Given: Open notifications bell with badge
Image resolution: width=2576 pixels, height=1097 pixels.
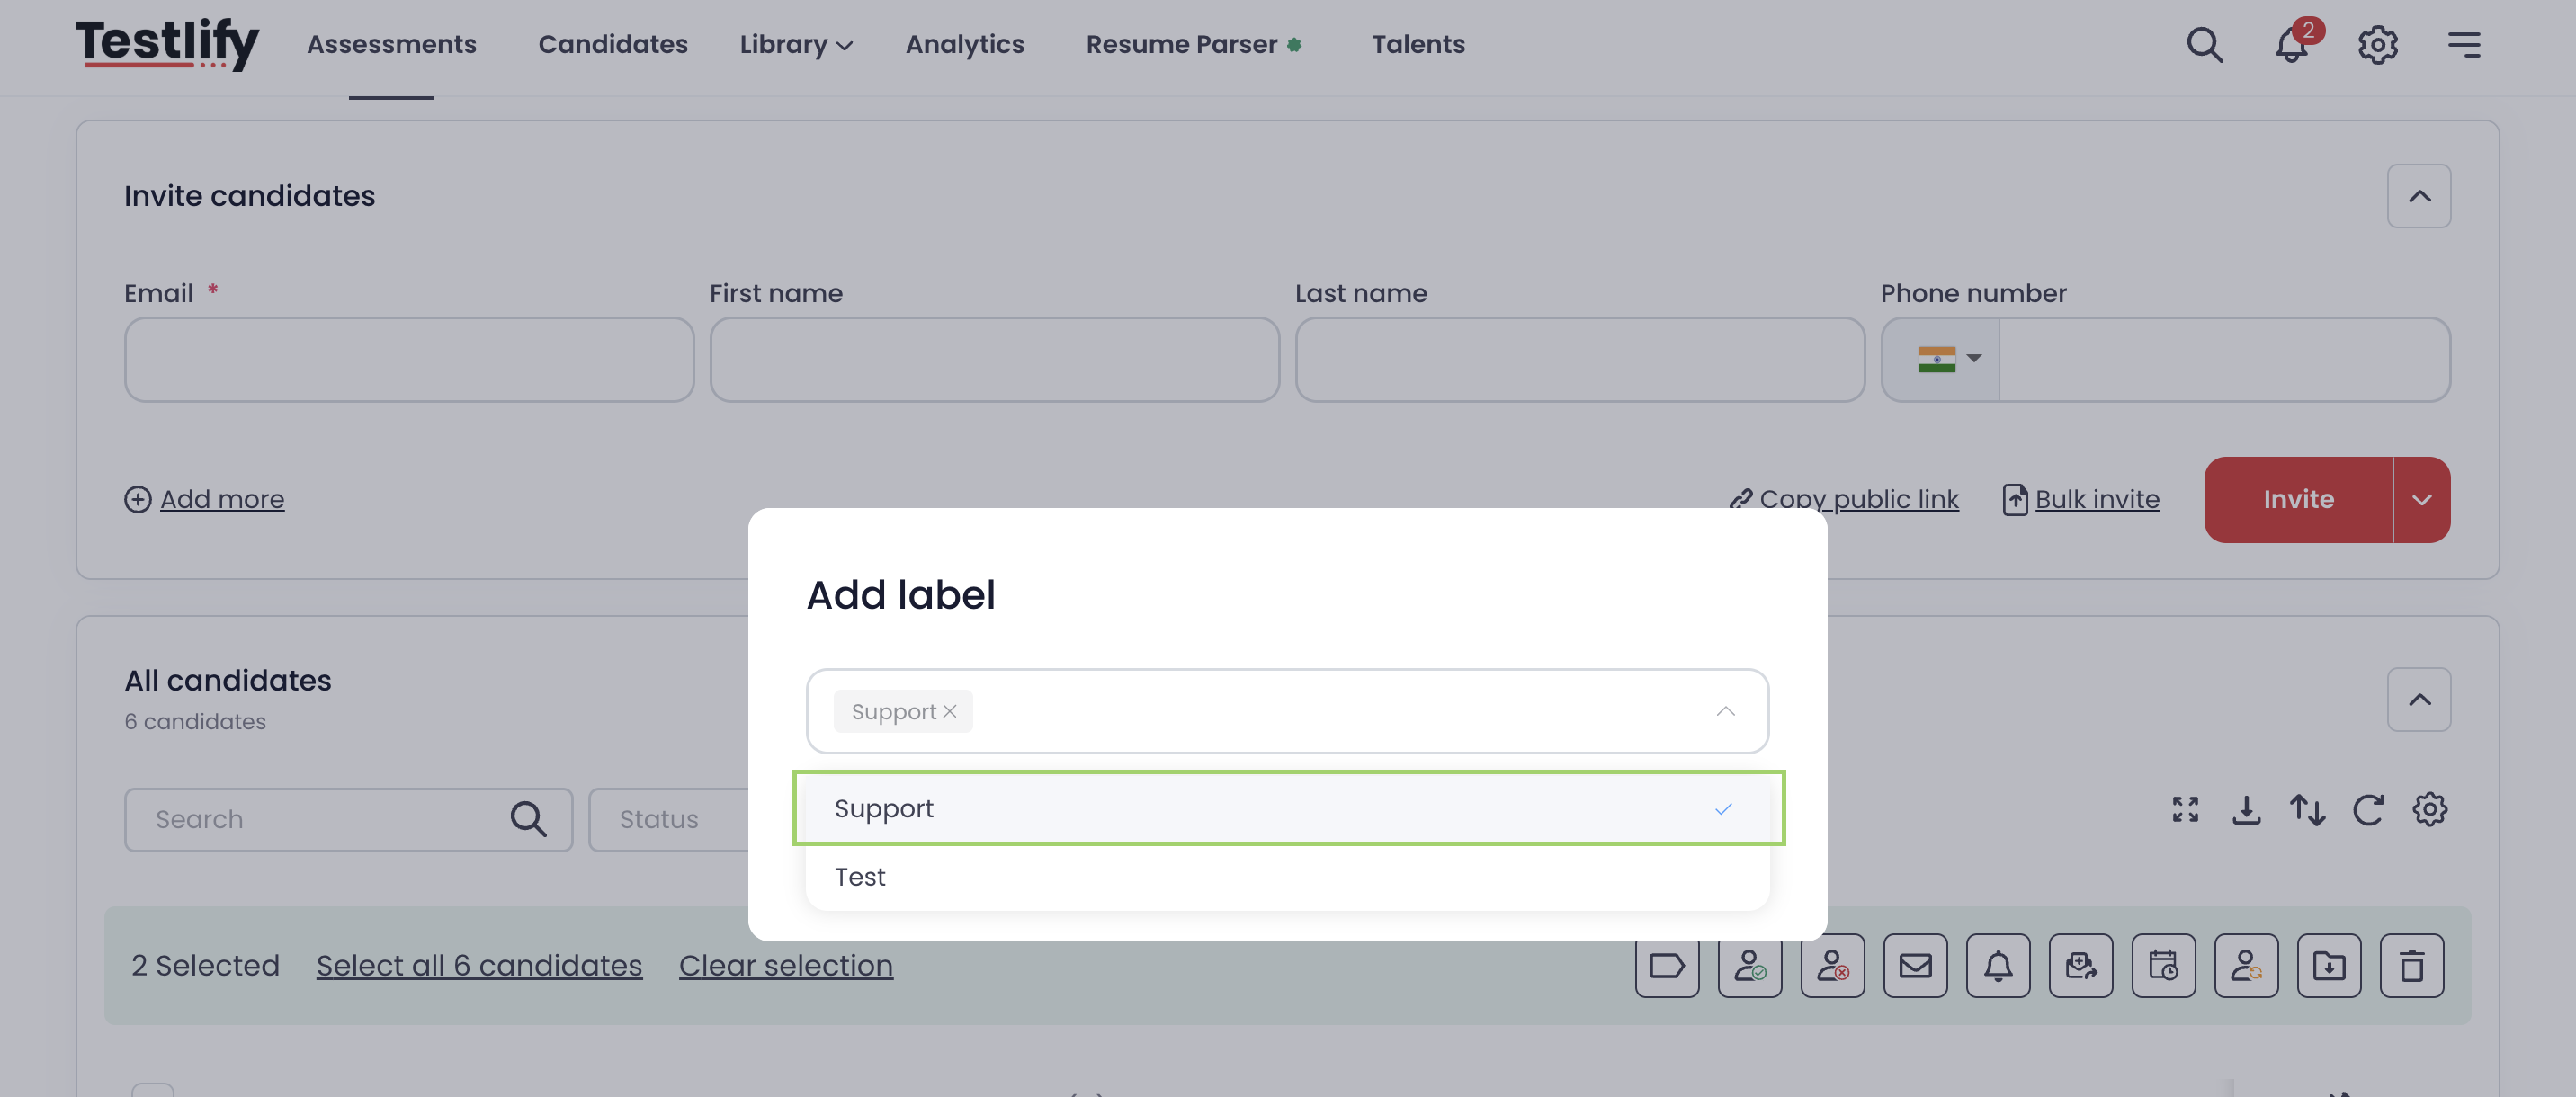Looking at the screenshot, I should pos(2291,43).
